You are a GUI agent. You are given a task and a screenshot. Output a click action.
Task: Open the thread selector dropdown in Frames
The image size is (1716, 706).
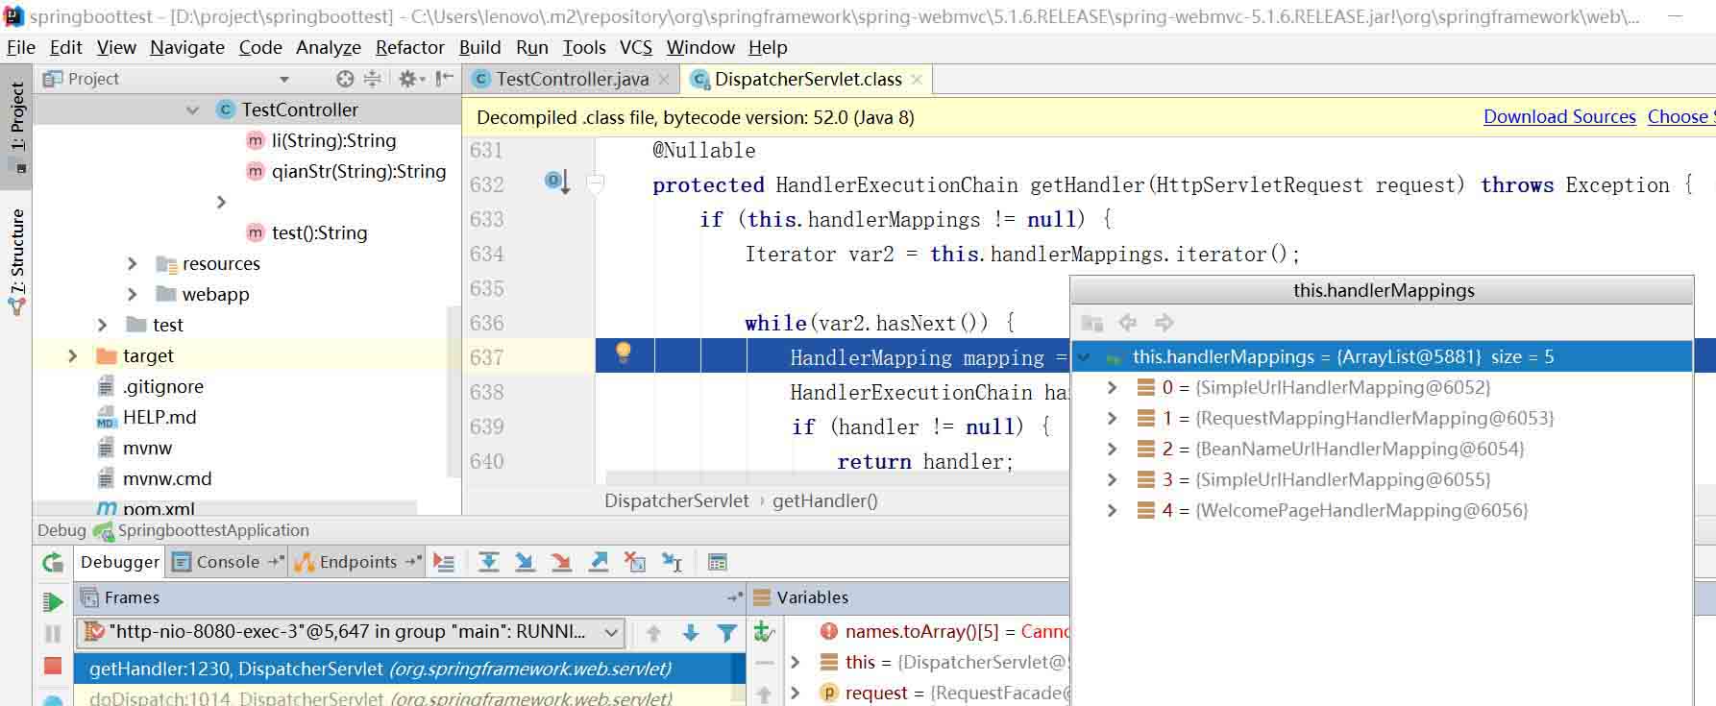point(611,632)
